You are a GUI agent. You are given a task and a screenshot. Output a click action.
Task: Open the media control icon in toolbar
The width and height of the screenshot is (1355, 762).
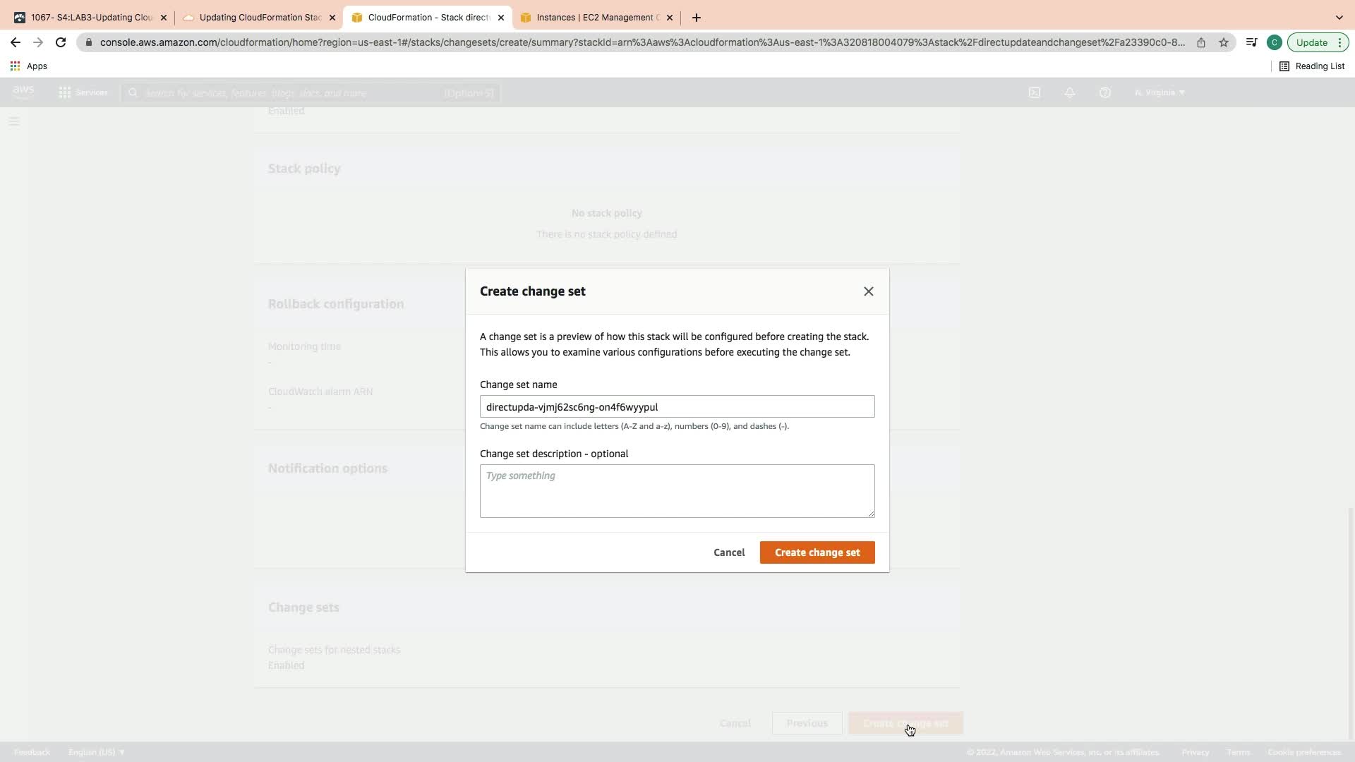[1251, 42]
